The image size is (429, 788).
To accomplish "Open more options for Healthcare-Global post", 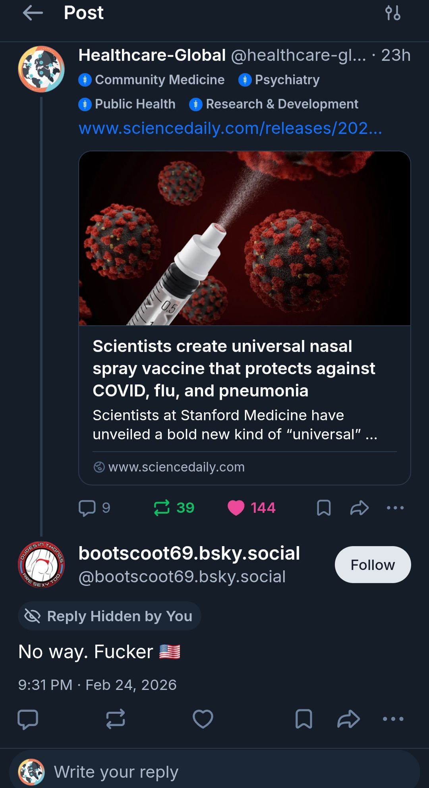I will [395, 508].
